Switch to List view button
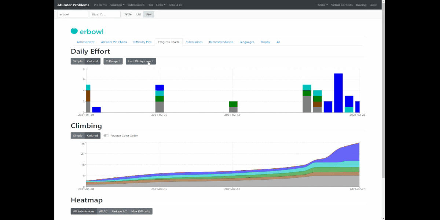The height and width of the screenshot is (220, 440). (x=139, y=14)
